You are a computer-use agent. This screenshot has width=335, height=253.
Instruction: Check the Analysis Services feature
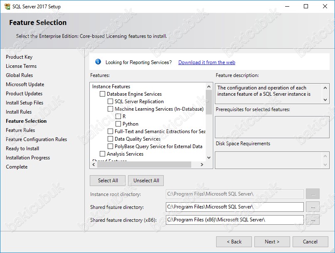(x=103, y=154)
